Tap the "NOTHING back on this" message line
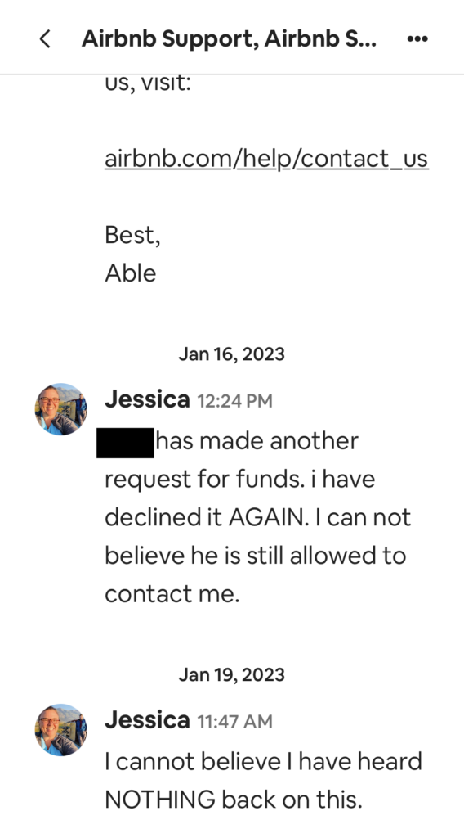464x838 pixels. click(x=234, y=800)
